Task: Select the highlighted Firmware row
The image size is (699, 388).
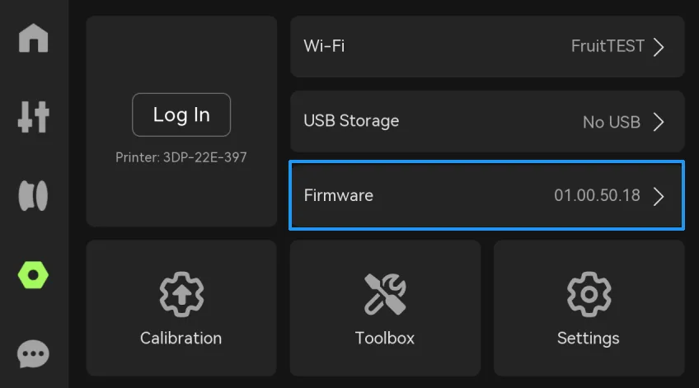Action: 487,195
